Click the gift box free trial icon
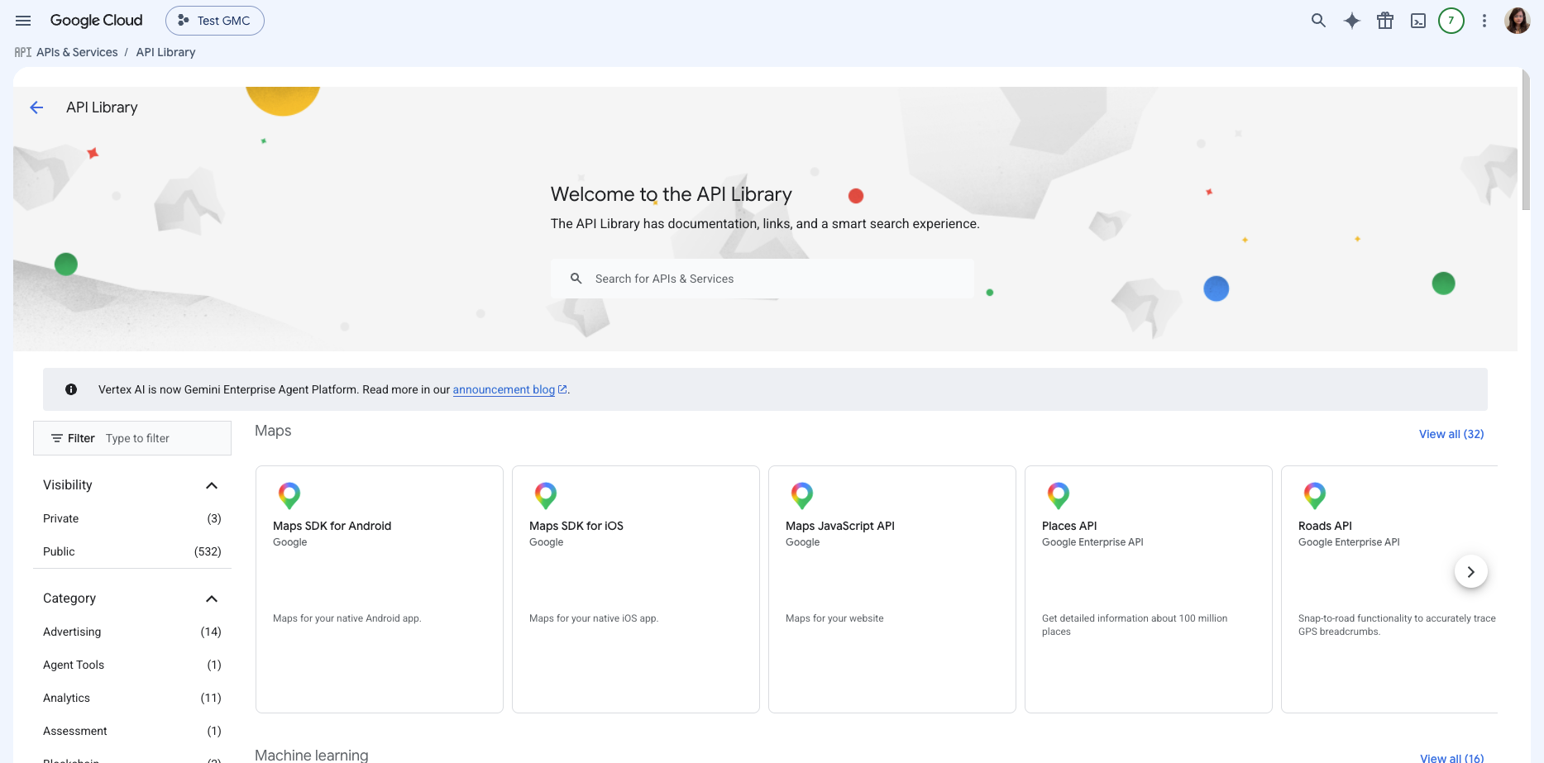Image resolution: width=1544 pixels, height=763 pixels. (1385, 21)
